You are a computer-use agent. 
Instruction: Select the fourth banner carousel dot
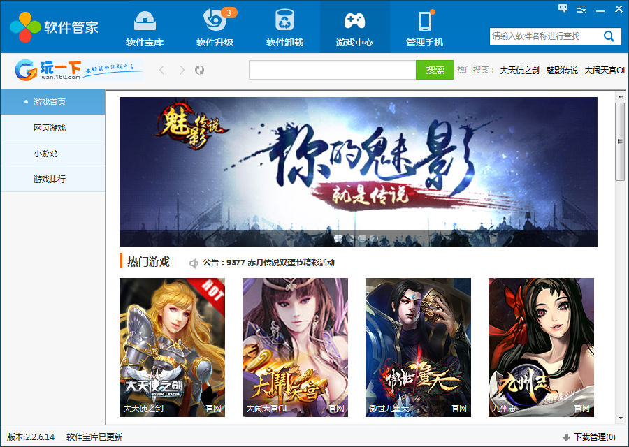click(374, 238)
